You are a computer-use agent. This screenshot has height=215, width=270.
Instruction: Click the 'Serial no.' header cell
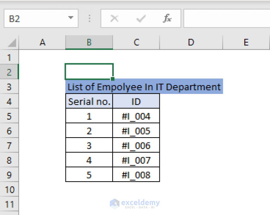(89, 101)
